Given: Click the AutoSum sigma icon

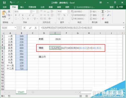Looking at the screenshot, I should click(103, 12).
